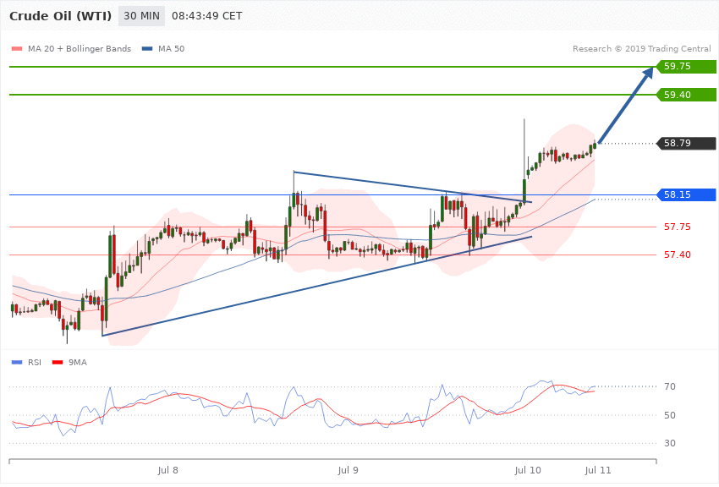Click the RSI legend swatch

pyautogui.click(x=17, y=363)
